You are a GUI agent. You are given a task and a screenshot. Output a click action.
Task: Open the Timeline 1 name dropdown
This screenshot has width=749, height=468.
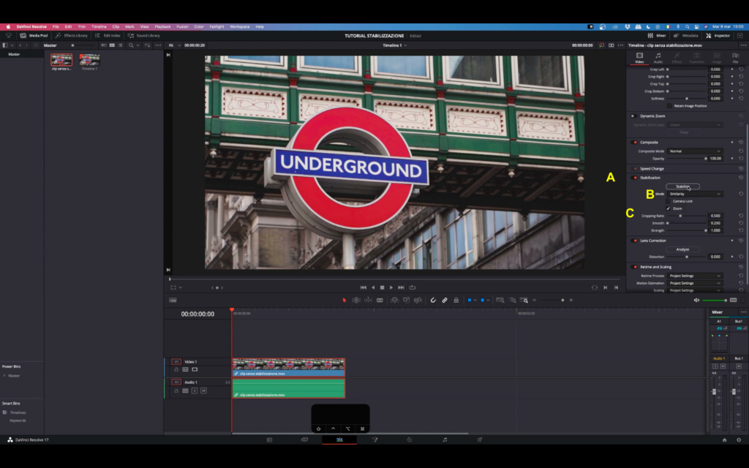click(x=394, y=45)
